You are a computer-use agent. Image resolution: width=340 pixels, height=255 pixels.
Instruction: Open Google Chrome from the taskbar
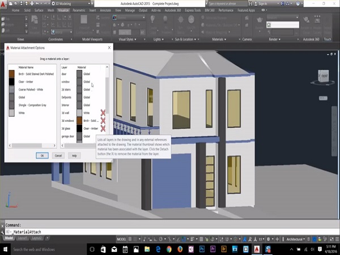(x=169, y=249)
